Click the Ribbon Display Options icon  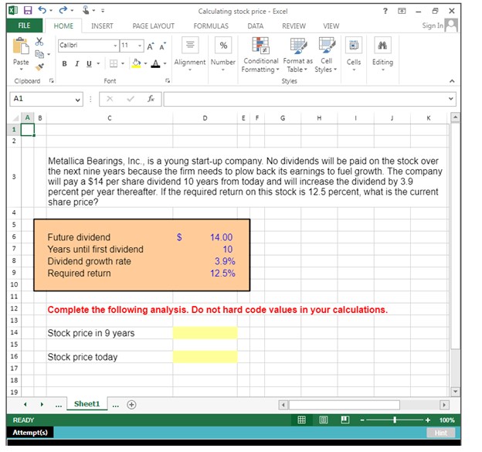pyautogui.click(x=402, y=11)
